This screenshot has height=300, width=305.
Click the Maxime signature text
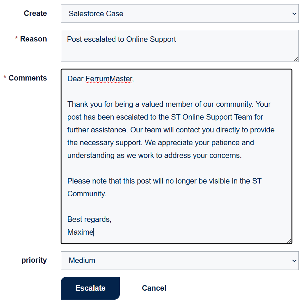click(80, 232)
